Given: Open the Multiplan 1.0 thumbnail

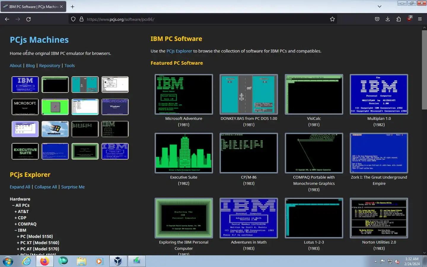Looking at the screenshot, I should pos(379,94).
